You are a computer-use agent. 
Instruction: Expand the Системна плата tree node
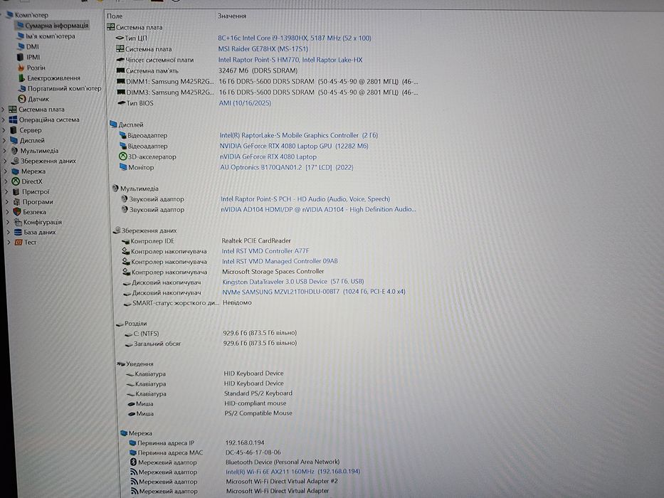click(x=4, y=110)
